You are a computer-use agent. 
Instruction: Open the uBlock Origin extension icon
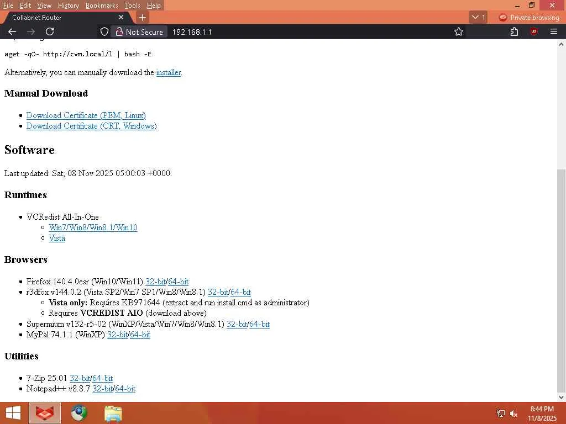(534, 31)
